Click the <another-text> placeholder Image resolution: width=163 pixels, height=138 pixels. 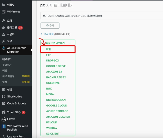coord(78,16)
